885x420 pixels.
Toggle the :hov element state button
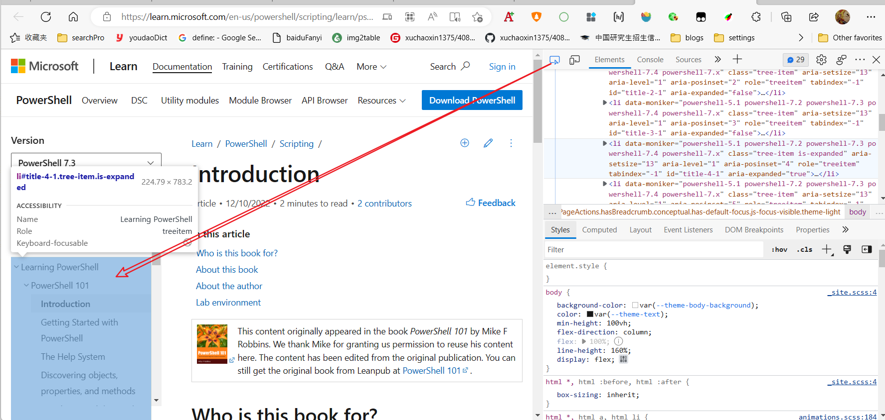point(779,249)
